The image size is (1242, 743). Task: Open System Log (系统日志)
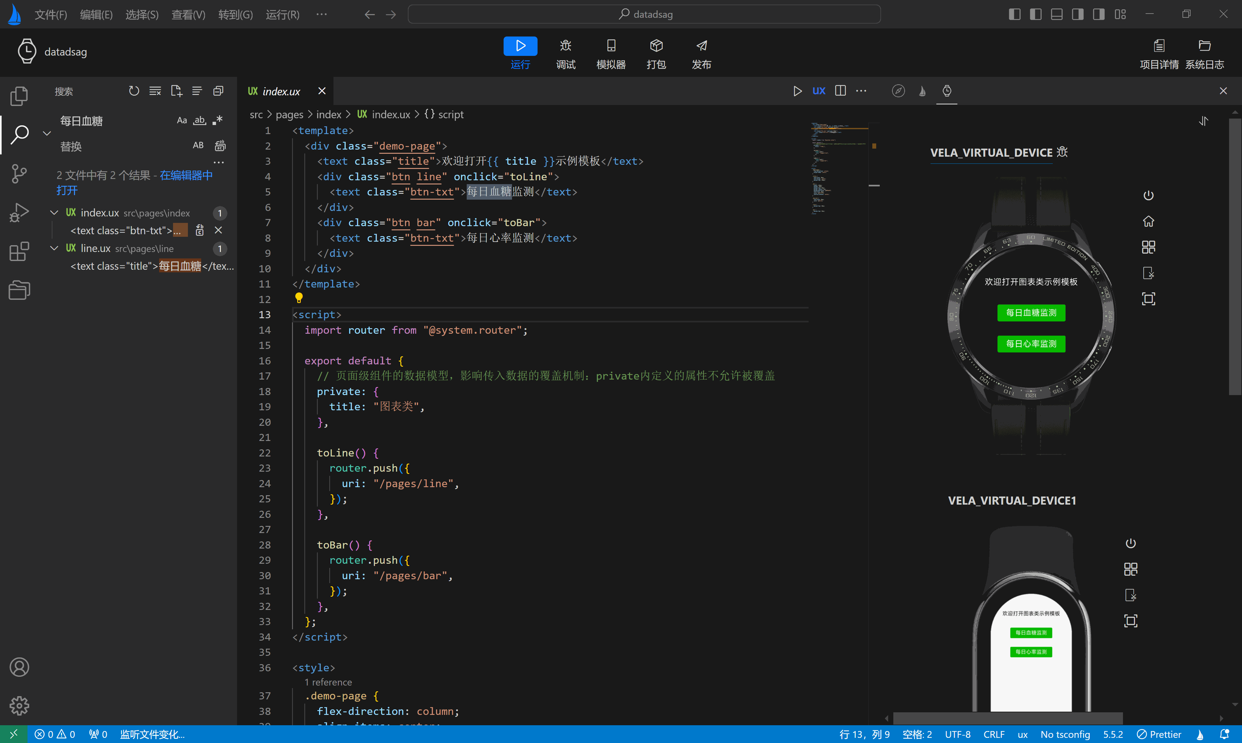point(1204,54)
